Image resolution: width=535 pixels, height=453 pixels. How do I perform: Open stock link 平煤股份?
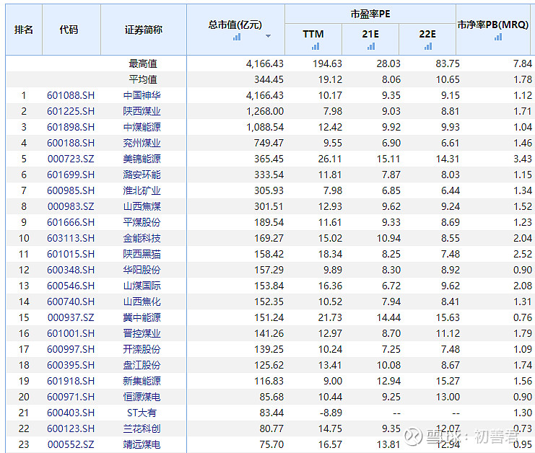(x=142, y=223)
